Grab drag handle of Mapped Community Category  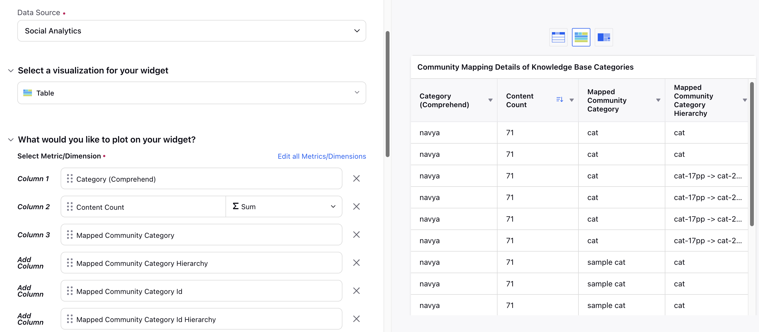(x=70, y=235)
